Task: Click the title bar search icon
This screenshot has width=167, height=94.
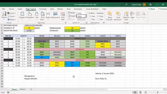Action: coord(126,4)
